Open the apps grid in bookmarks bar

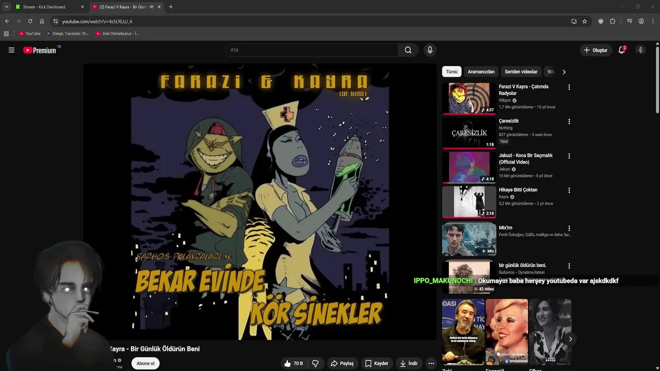pyautogui.click(x=6, y=33)
